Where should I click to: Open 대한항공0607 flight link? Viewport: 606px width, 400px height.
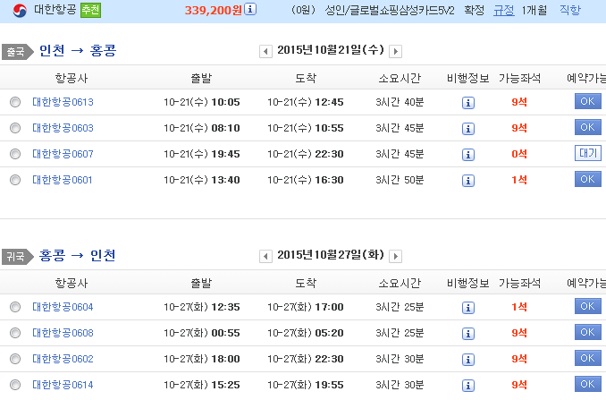coord(63,154)
